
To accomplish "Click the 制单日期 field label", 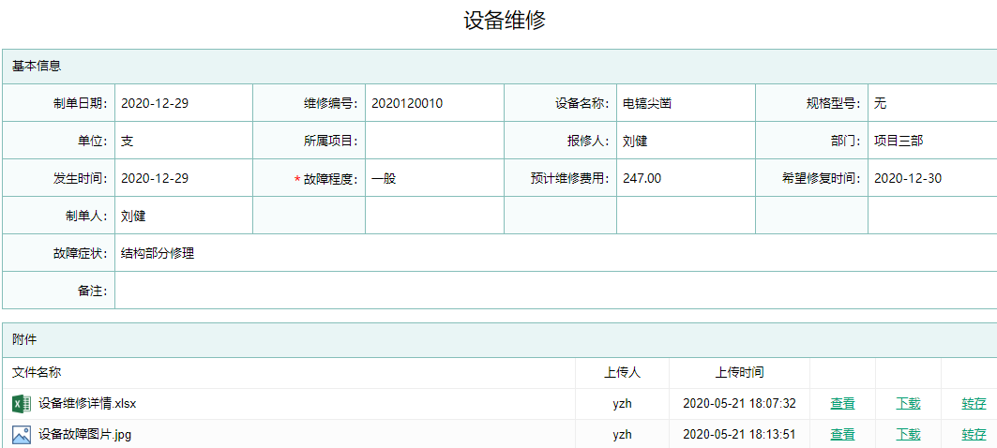I will pyautogui.click(x=80, y=104).
